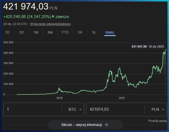Image resolution: width=169 pixels, height=132 pixels.
Task: Focus the BTC amount field showing 1
Action: pos(33,109)
